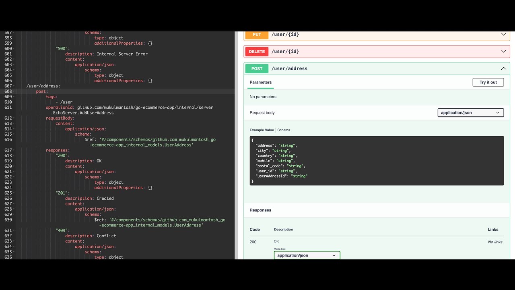The image size is (515, 290).
Task: Click the Try it out button
Action: coord(488,82)
